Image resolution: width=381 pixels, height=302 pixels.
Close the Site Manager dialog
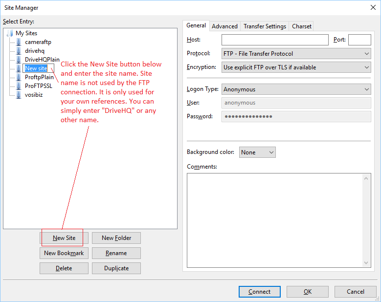pyautogui.click(x=373, y=7)
